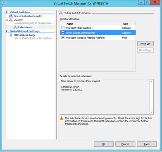This screenshot has height=152, width=162.
Task: Click the Cancel button
Action: 125,144
